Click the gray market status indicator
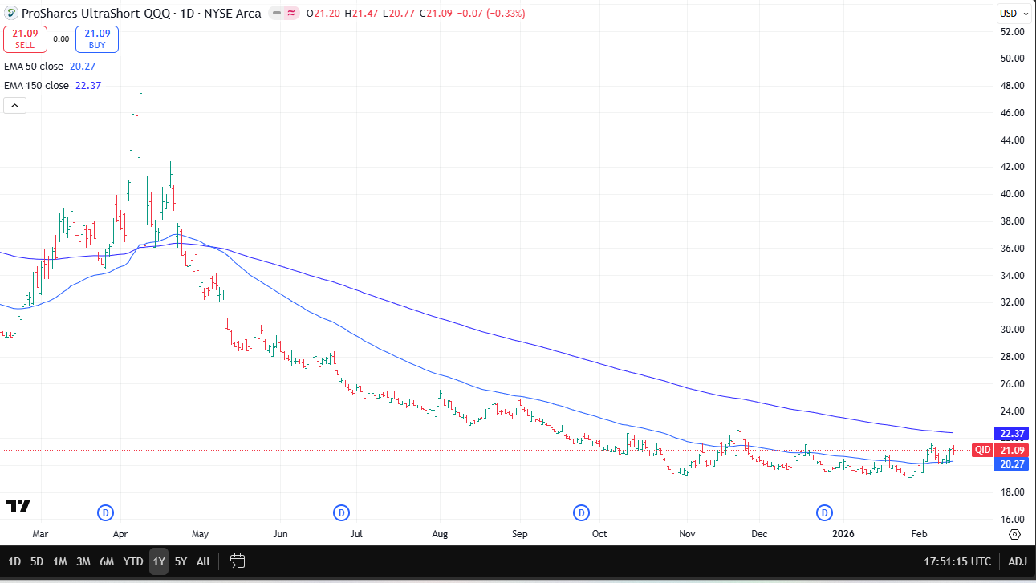 (x=276, y=14)
